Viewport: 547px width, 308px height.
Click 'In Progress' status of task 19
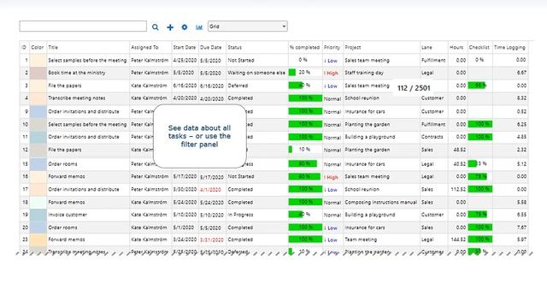tap(240, 215)
